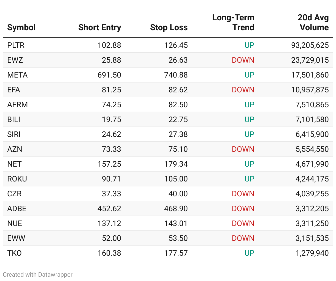The image size is (336, 281).
Task: Select the NUE stop loss value 143.01
Action: pyautogui.click(x=176, y=223)
